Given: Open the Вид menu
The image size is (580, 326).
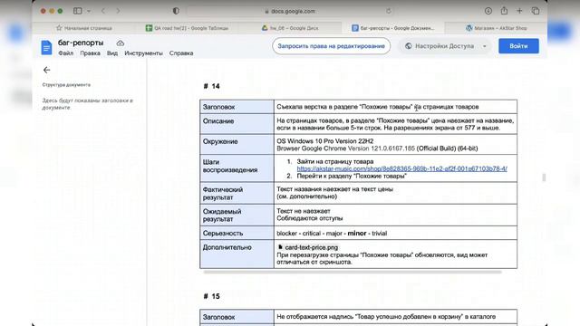Looking at the screenshot, I should click(x=112, y=53).
